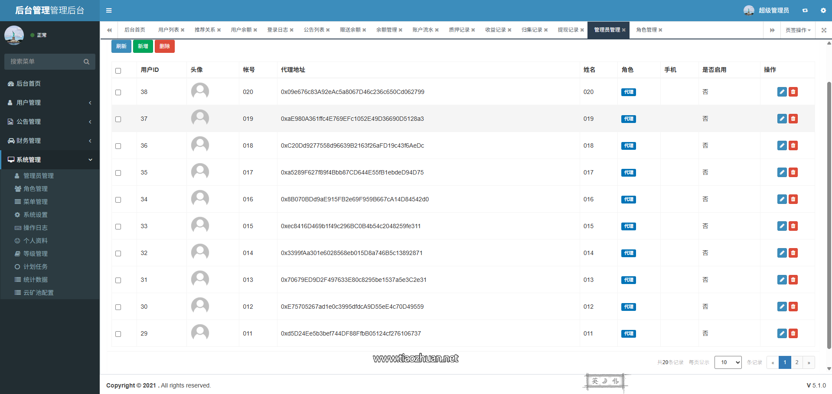Click search magnifier in menu search box
This screenshot has height=394, width=832.
click(86, 61)
